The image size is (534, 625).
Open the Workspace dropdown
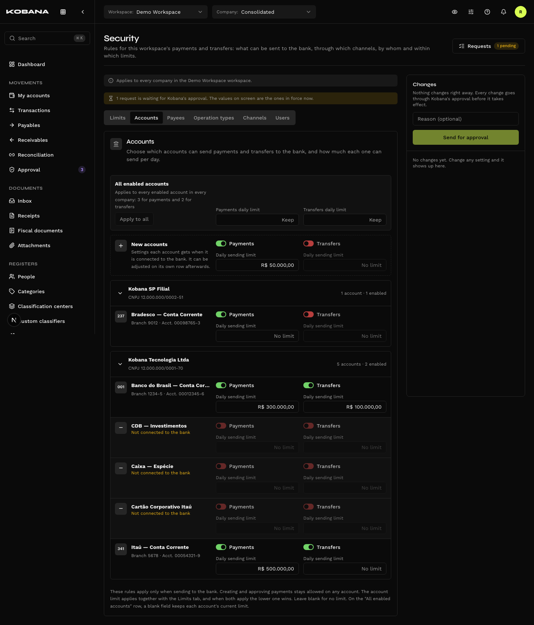[x=156, y=12]
